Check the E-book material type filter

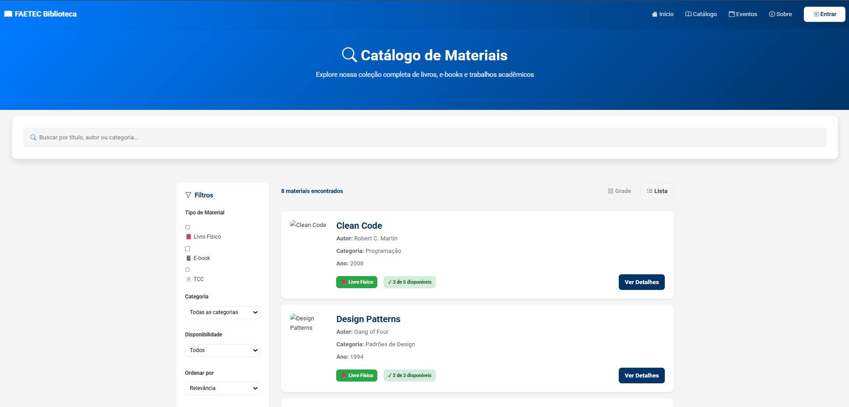[187, 248]
